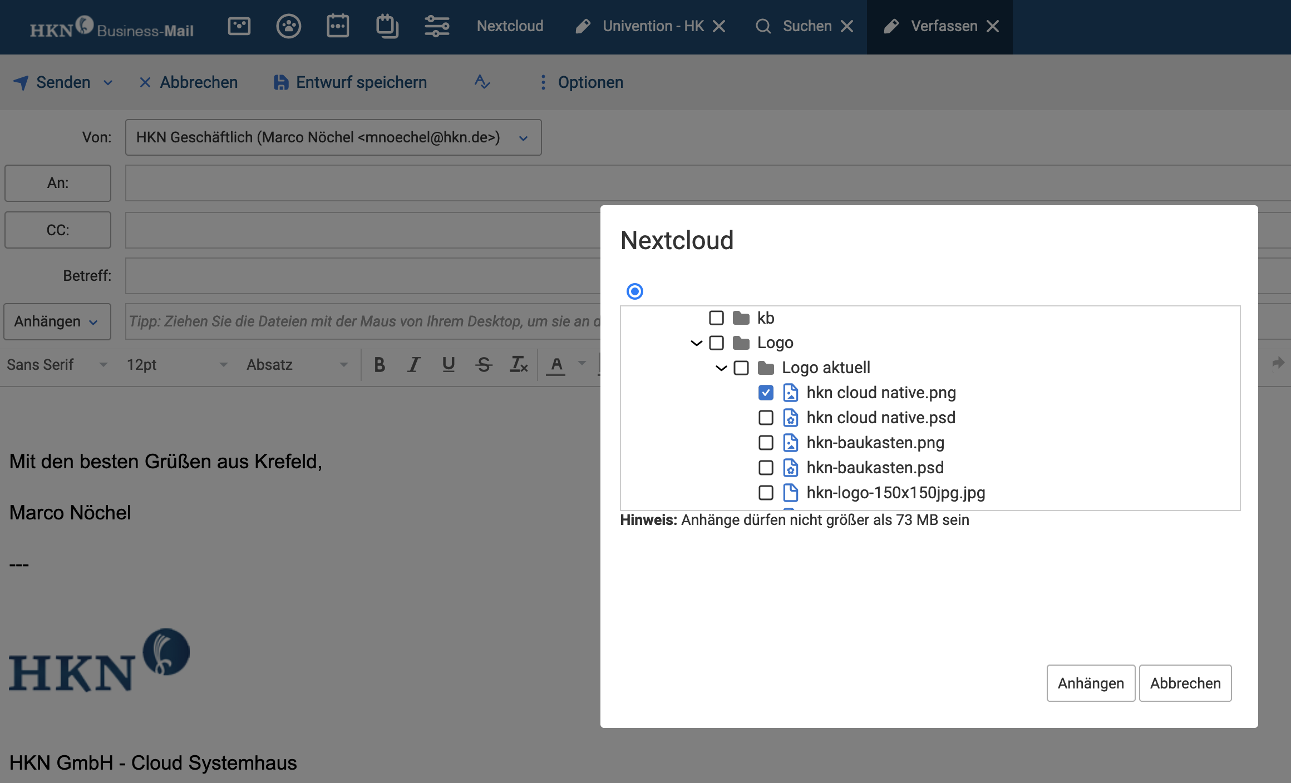Check the kb folder checkbox
The image size is (1291, 783).
pos(716,318)
